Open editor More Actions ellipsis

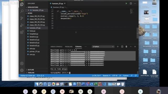[x=135, y=3]
